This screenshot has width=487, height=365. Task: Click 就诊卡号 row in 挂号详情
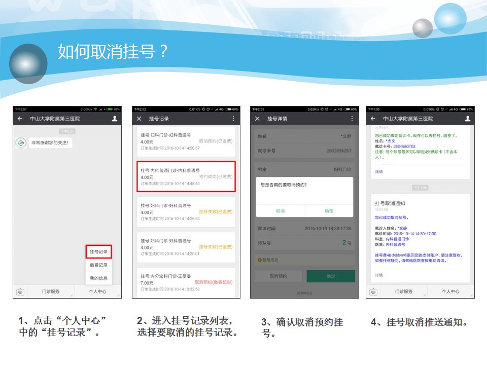click(x=304, y=151)
